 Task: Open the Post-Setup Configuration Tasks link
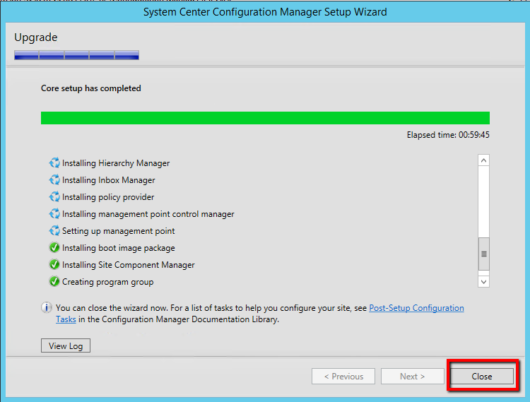tap(416, 308)
